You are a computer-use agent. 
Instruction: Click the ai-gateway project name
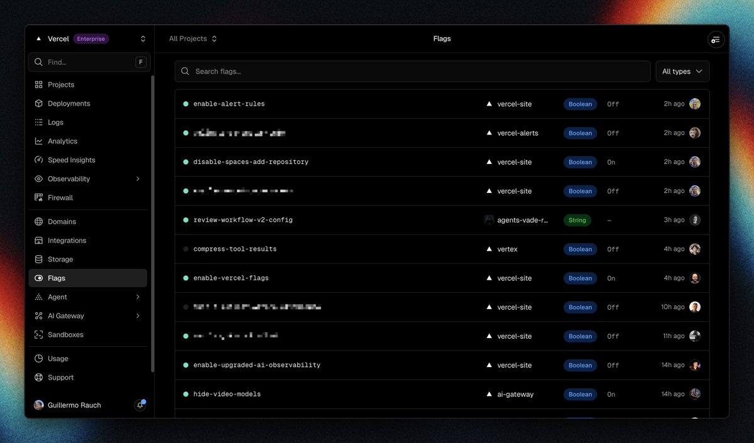515,395
